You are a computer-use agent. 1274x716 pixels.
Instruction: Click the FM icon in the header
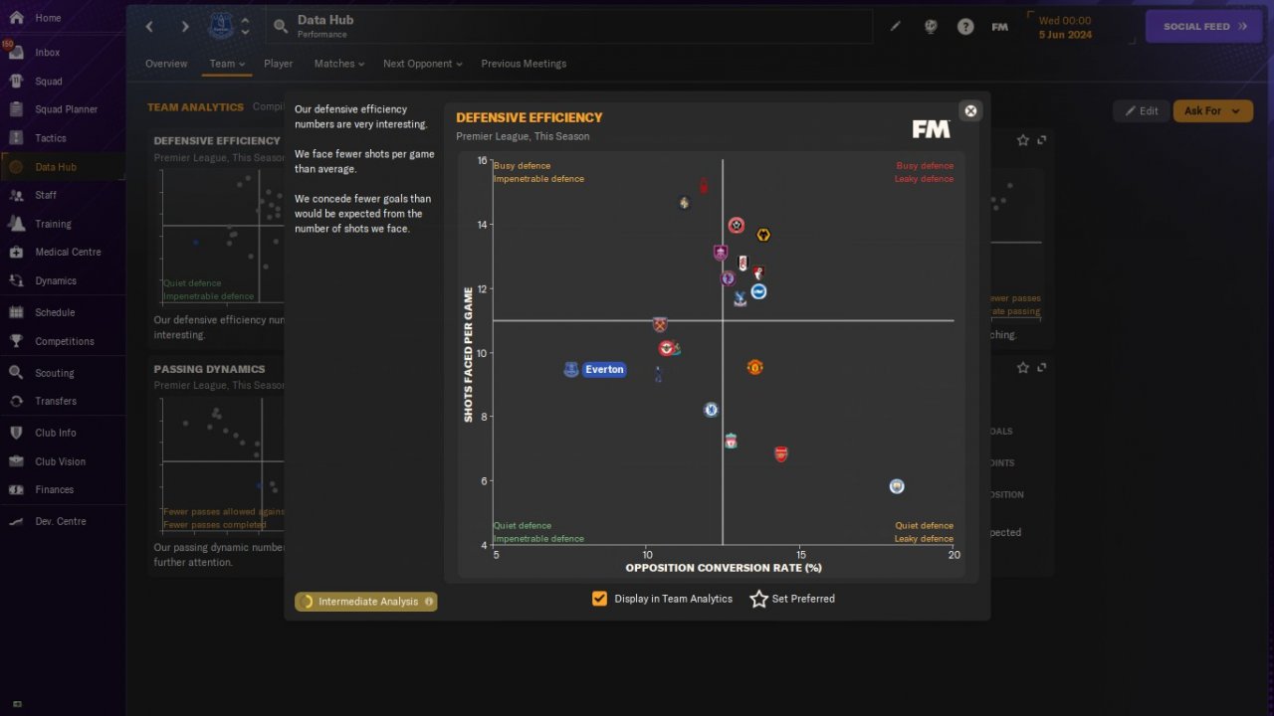point(1000,27)
